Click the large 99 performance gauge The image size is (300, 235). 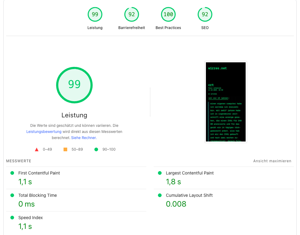pyautogui.click(x=74, y=85)
